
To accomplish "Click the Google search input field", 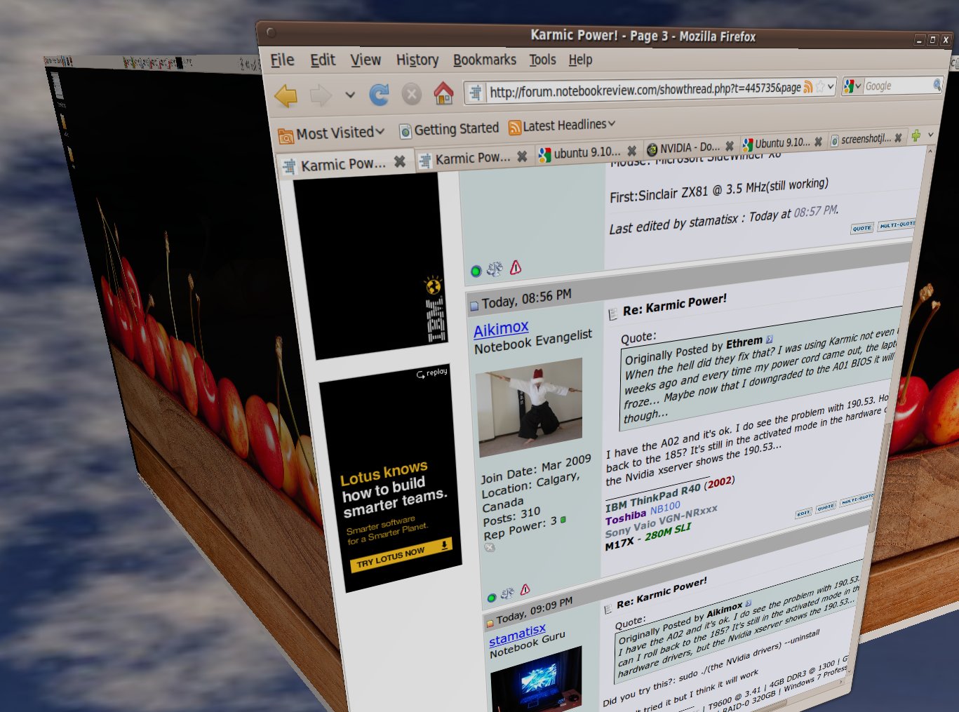I will tap(897, 86).
